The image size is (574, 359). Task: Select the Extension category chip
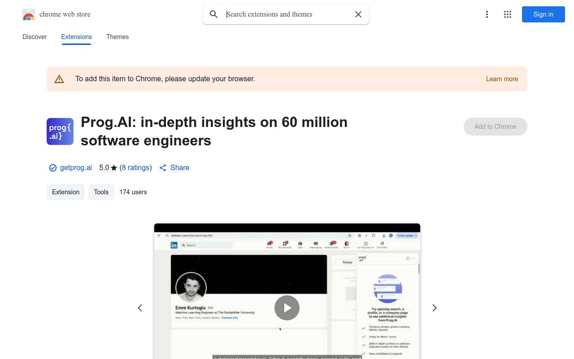tap(65, 192)
